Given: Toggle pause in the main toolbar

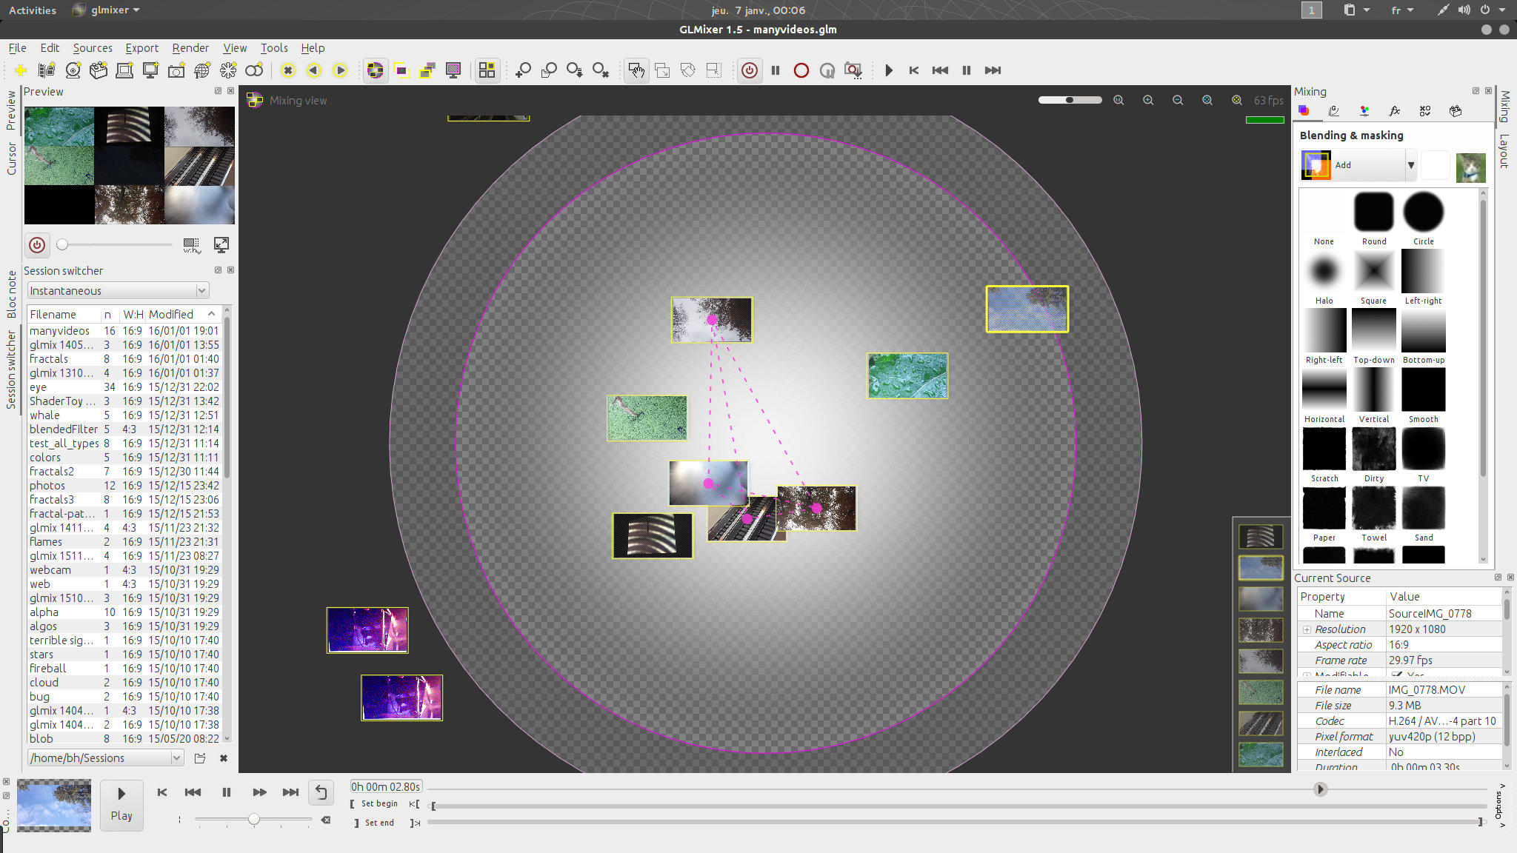Looking at the screenshot, I should pos(776,70).
